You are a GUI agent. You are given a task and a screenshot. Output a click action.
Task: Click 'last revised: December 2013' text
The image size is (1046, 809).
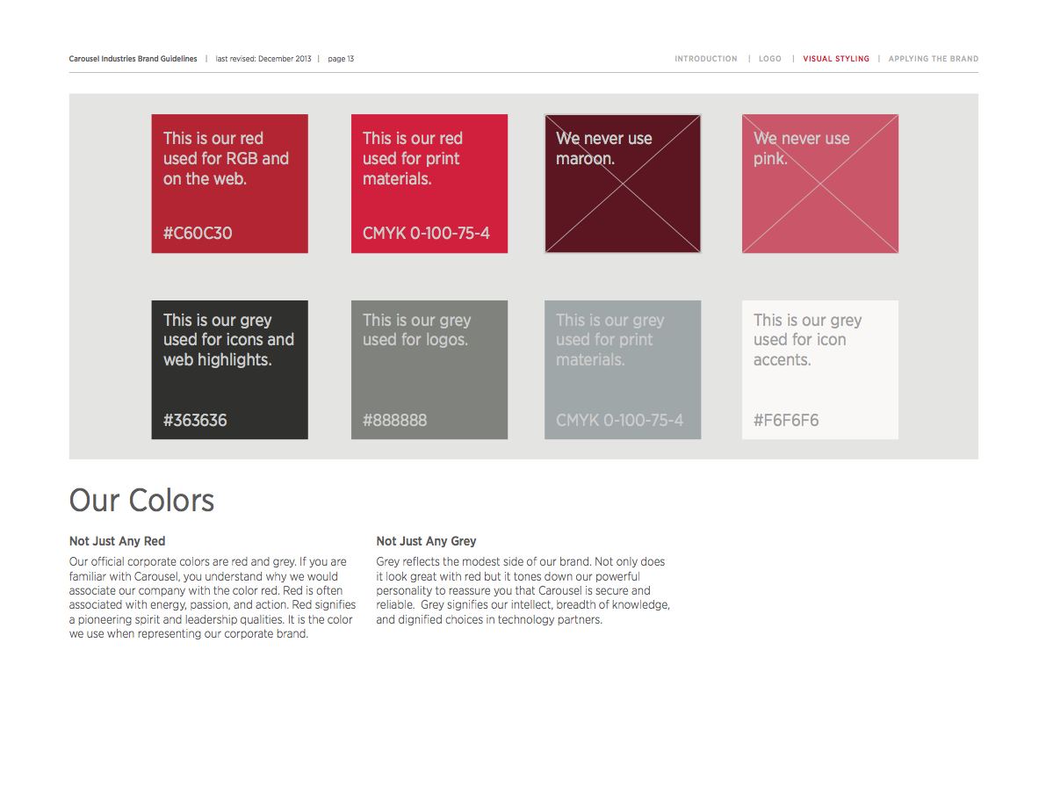[x=263, y=59]
